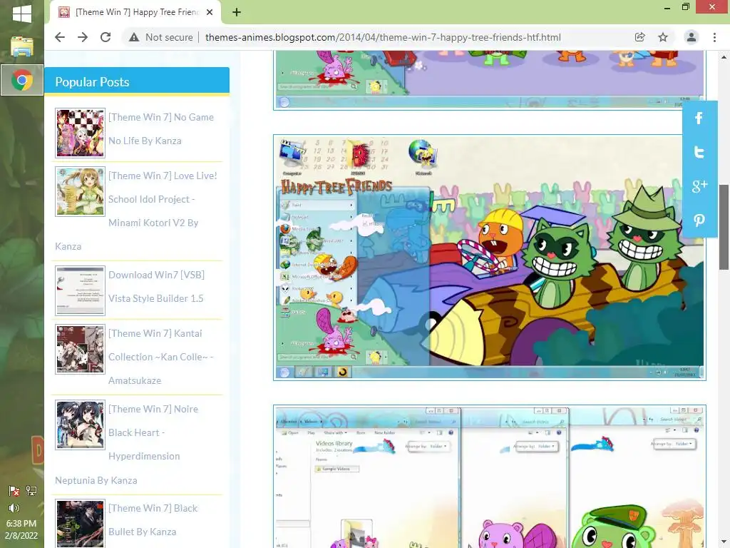Click the Chrome forward arrow button
Image resolution: width=730 pixels, height=548 pixels.
83,37
